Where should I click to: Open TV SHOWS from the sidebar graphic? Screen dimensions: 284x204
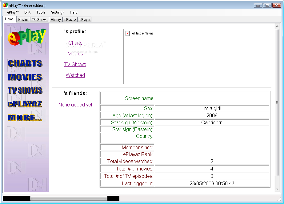click(x=25, y=90)
